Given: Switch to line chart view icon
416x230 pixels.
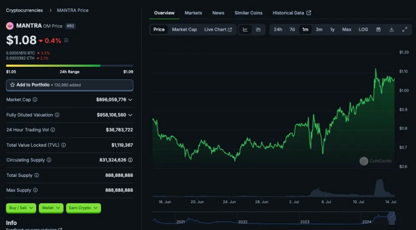Looking at the screenshot, I should pyautogui.click(x=245, y=30).
